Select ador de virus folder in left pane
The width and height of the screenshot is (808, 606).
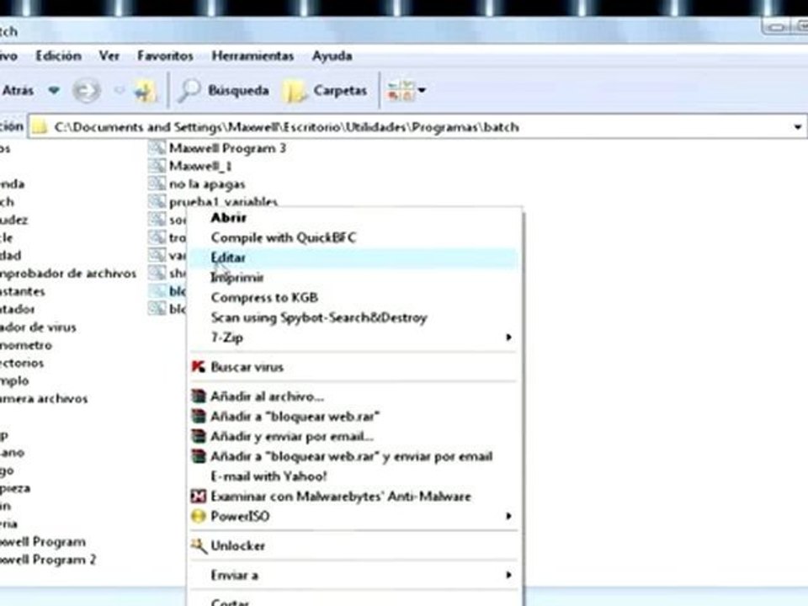38,327
